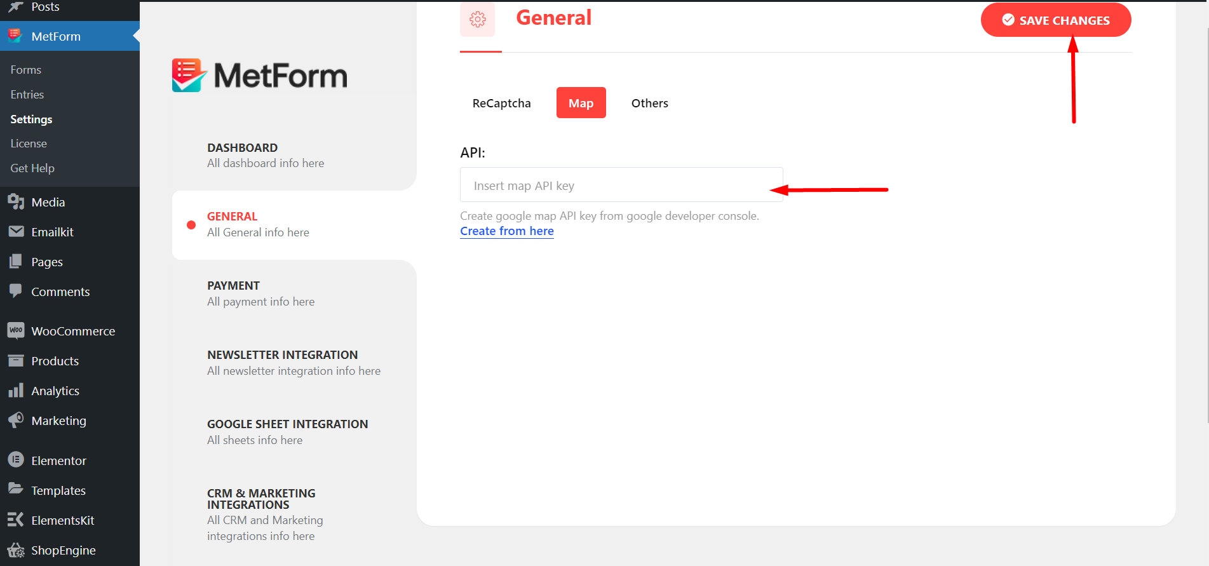Click the Products archive icon
The height and width of the screenshot is (566, 1209).
point(16,361)
